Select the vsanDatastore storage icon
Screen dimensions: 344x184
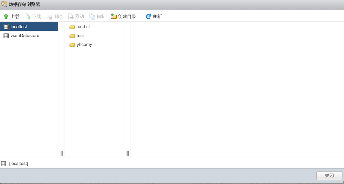coord(6,36)
